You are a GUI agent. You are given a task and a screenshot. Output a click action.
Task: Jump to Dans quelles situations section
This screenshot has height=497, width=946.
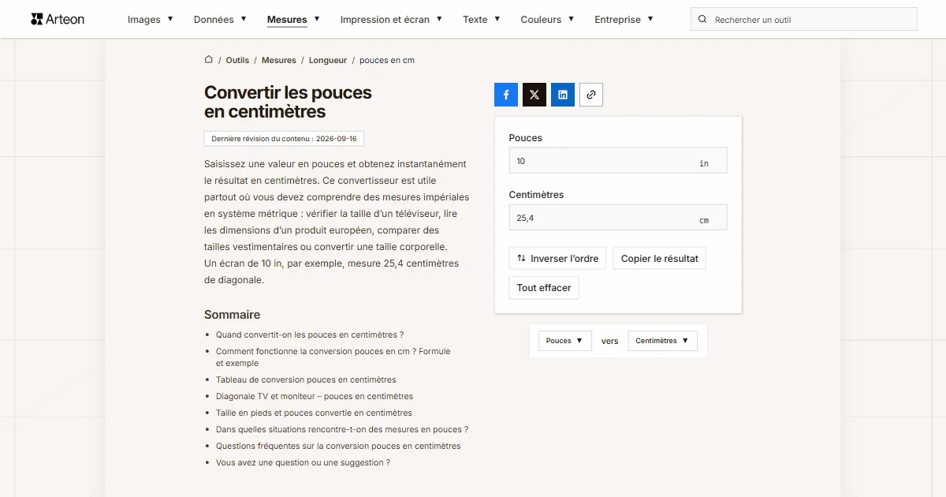pos(342,429)
